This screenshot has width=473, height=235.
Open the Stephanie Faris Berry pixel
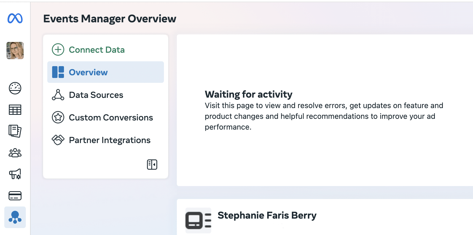pyautogui.click(x=267, y=215)
